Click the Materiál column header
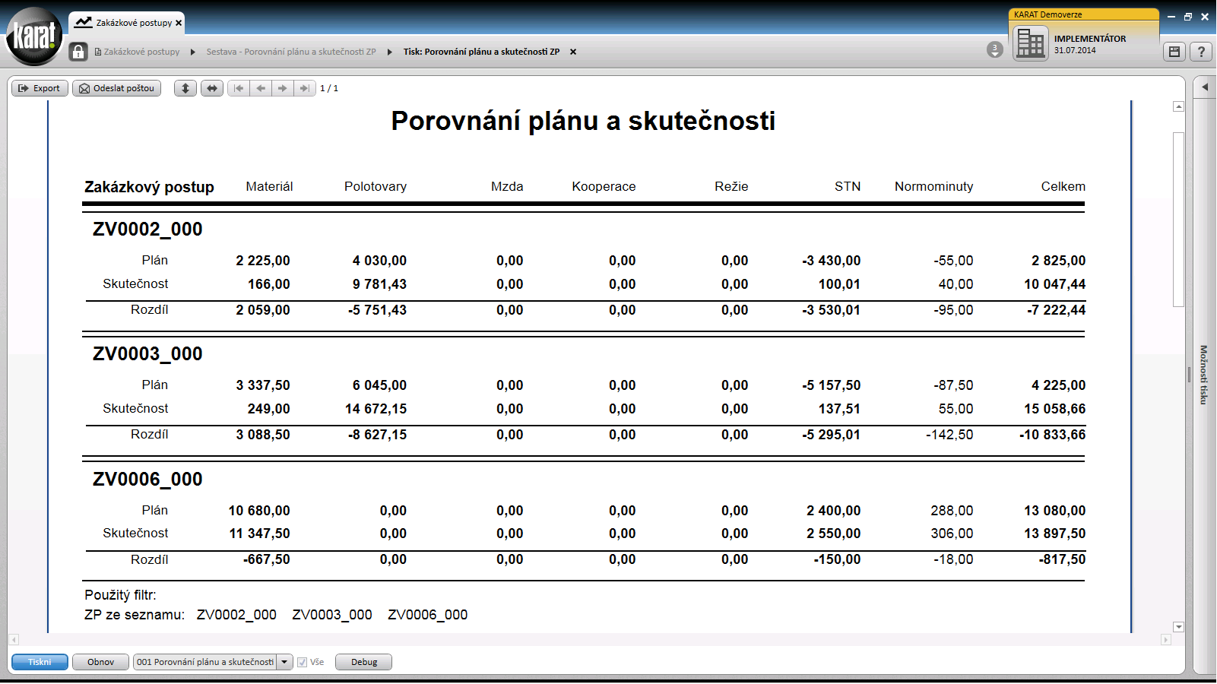 269,186
